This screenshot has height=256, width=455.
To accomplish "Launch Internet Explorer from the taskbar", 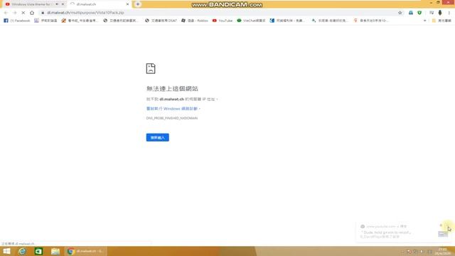I will pos(22,251).
